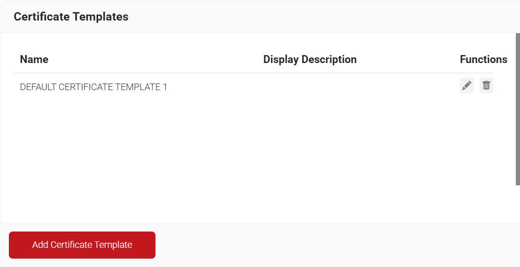Click the Functions column header
Screen dimensions: 520x267
click(483, 59)
